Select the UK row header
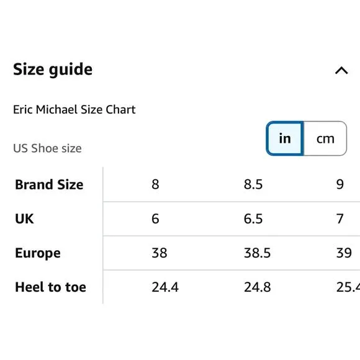 (24, 218)
